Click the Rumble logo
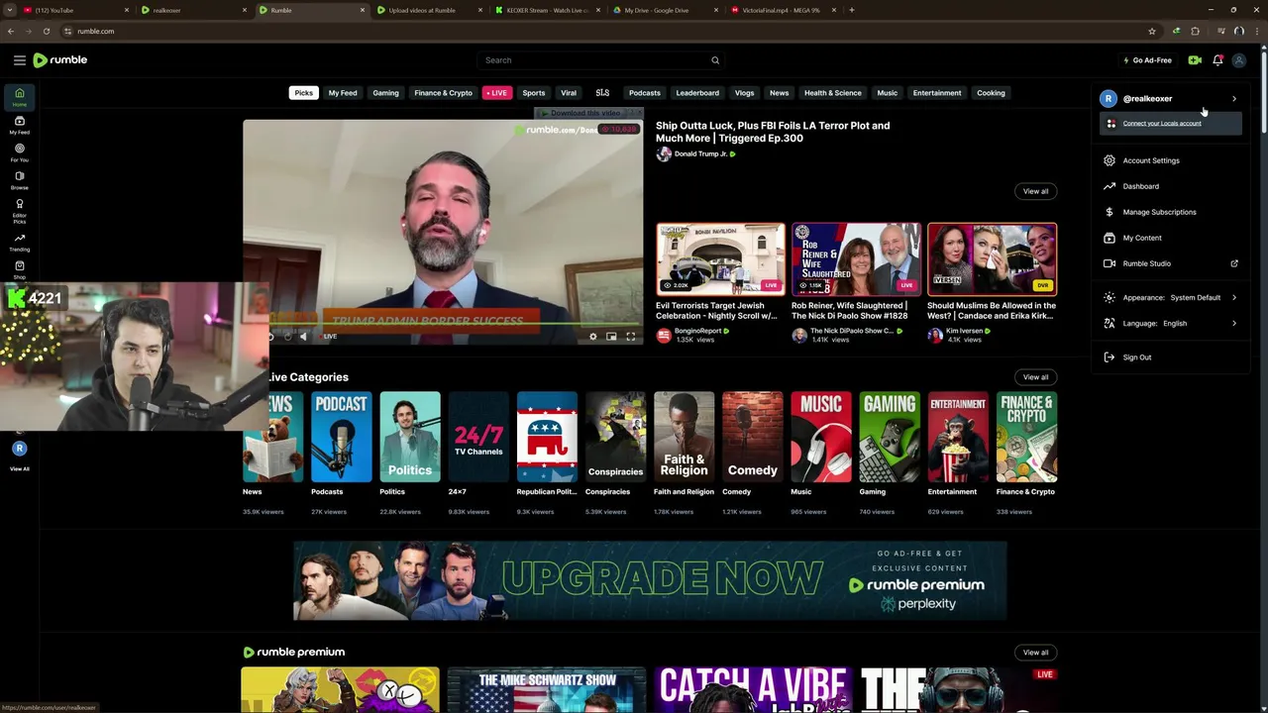The height and width of the screenshot is (713, 1268). click(x=60, y=60)
